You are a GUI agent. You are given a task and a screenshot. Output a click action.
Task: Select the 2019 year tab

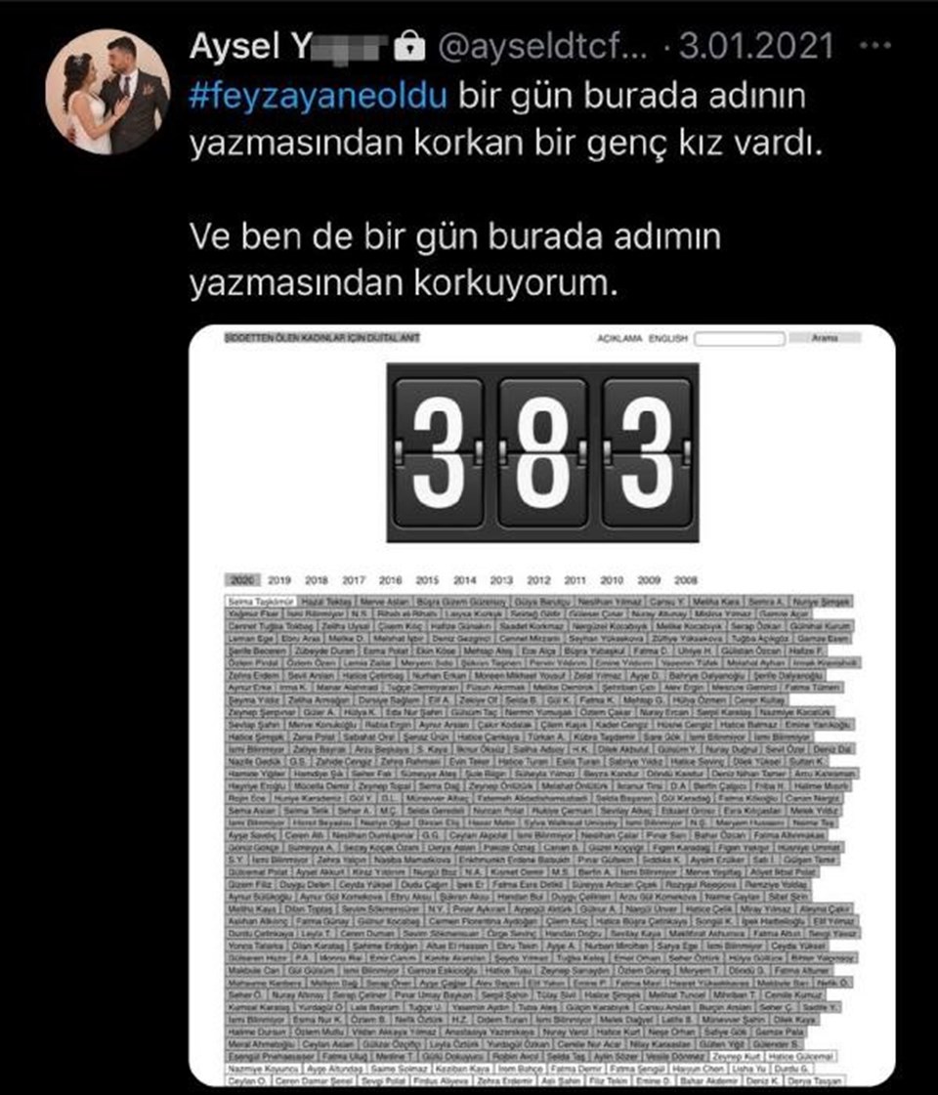pos(279,580)
